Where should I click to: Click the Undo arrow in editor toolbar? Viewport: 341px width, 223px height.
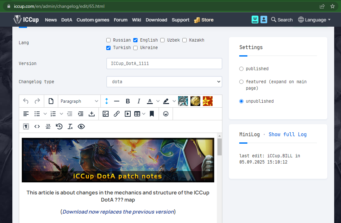(26, 101)
